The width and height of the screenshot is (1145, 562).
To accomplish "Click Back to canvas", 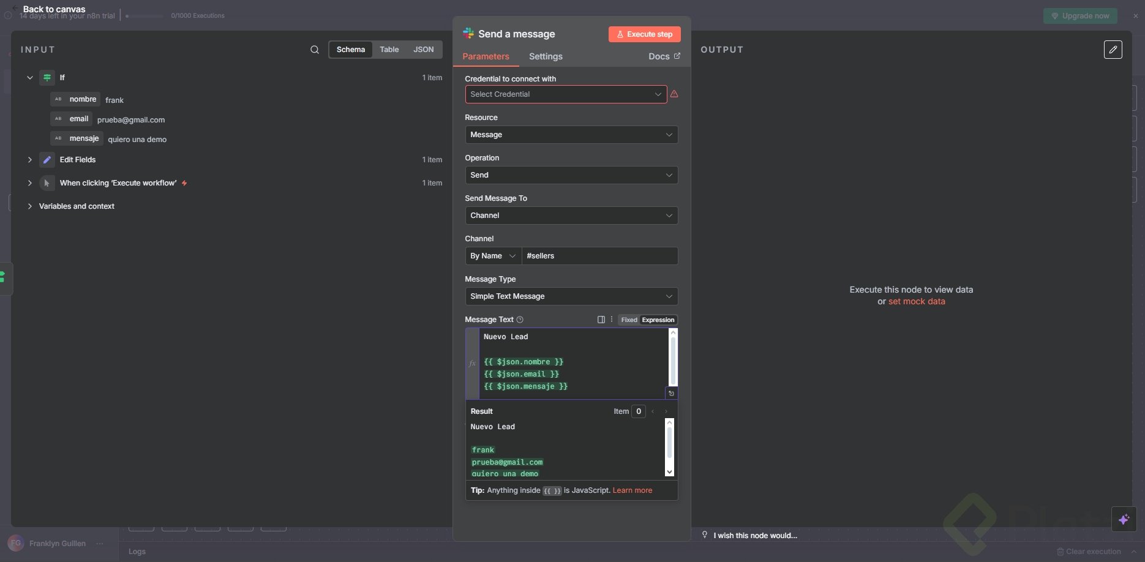I will (x=54, y=9).
